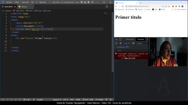Open the Ejecutar menu
The width and height of the screenshot is (188, 105).
click(x=43, y=2)
